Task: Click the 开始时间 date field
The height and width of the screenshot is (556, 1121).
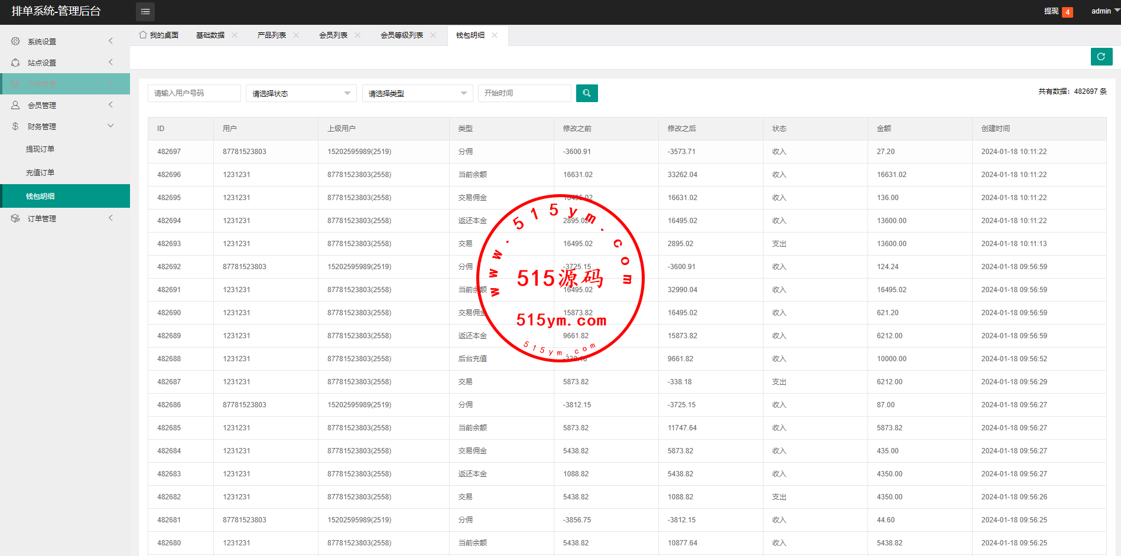Action: coord(524,93)
